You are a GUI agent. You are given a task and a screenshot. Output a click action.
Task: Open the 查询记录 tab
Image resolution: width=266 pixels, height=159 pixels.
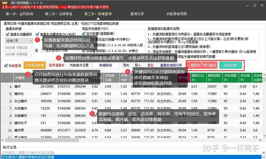(x=137, y=14)
